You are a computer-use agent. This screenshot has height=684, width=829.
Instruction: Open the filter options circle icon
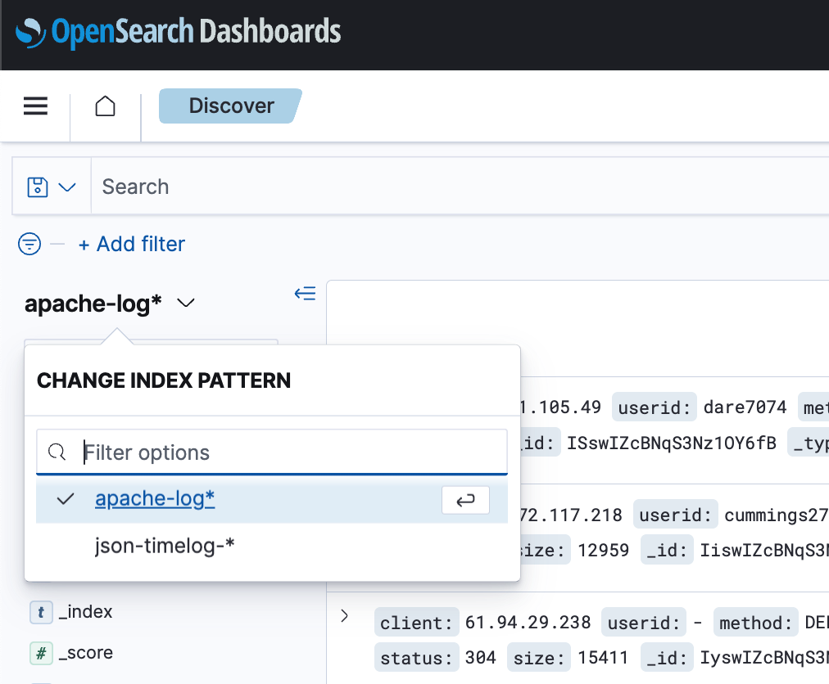point(29,244)
